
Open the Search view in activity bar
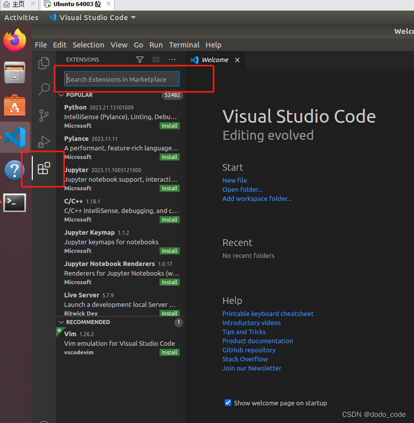44,89
